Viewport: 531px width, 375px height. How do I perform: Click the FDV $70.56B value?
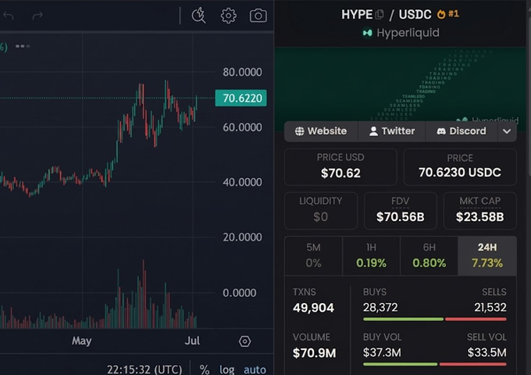401,217
